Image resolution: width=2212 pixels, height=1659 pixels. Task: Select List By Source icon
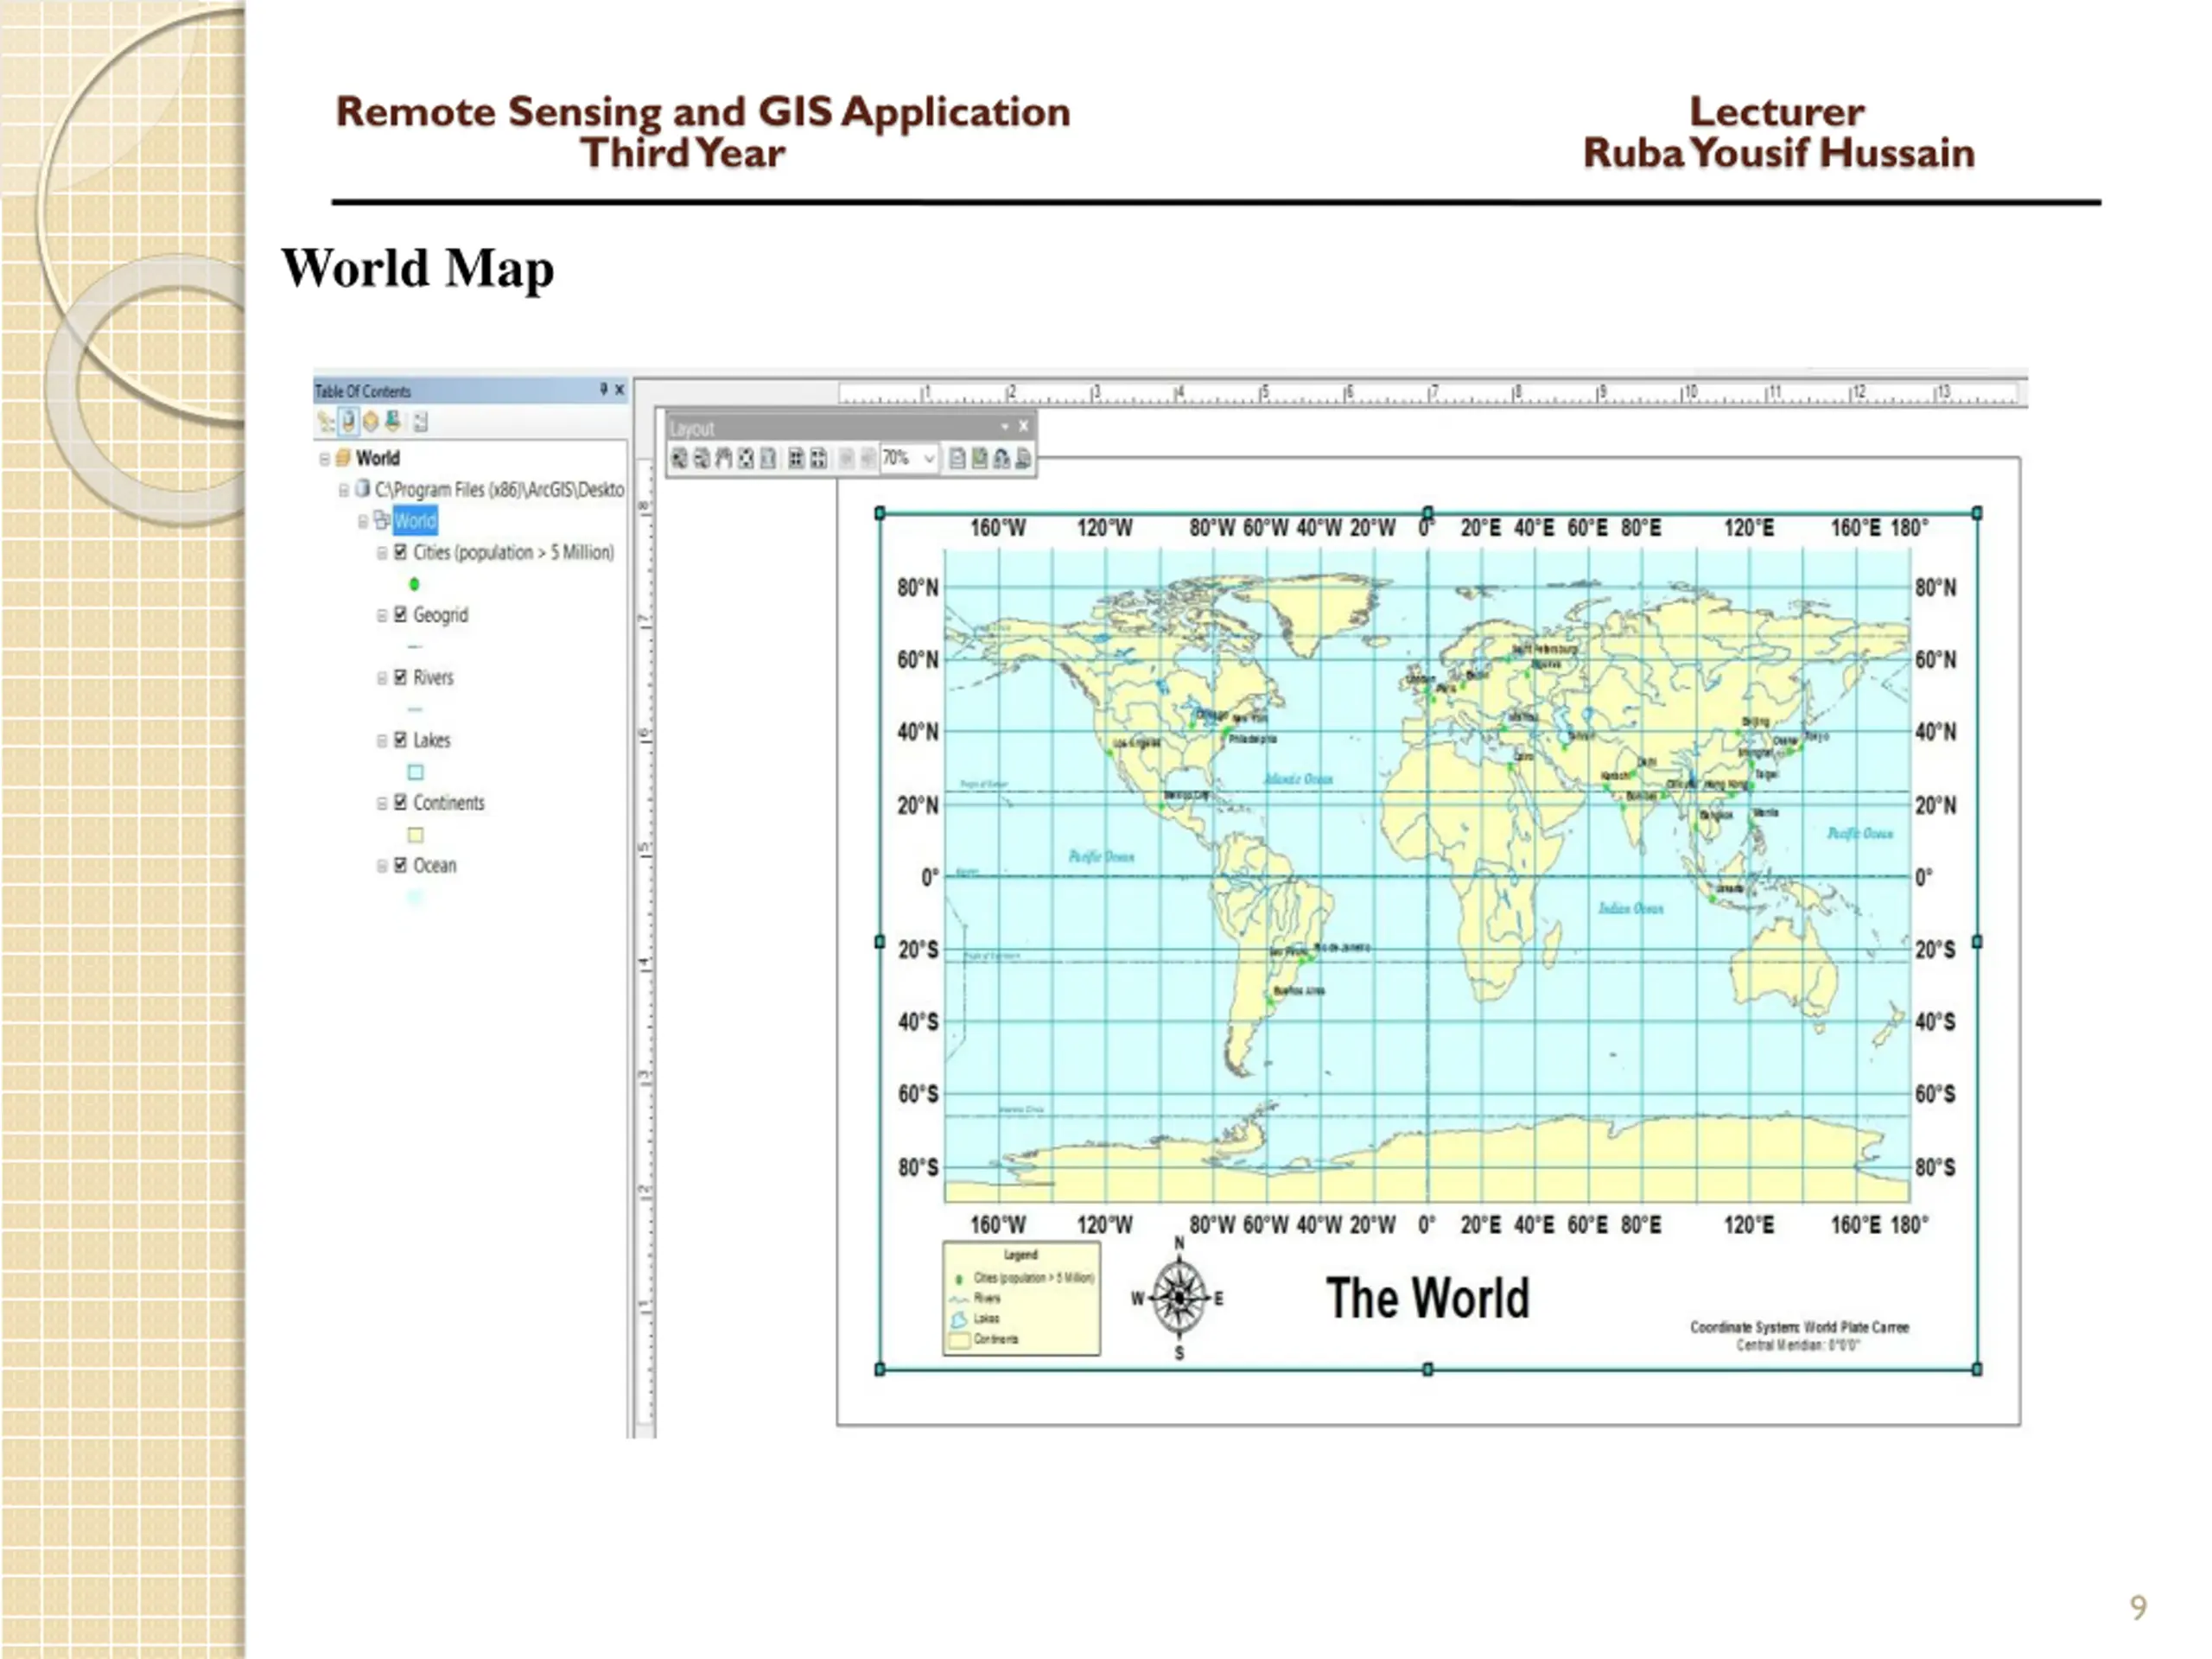[348, 421]
